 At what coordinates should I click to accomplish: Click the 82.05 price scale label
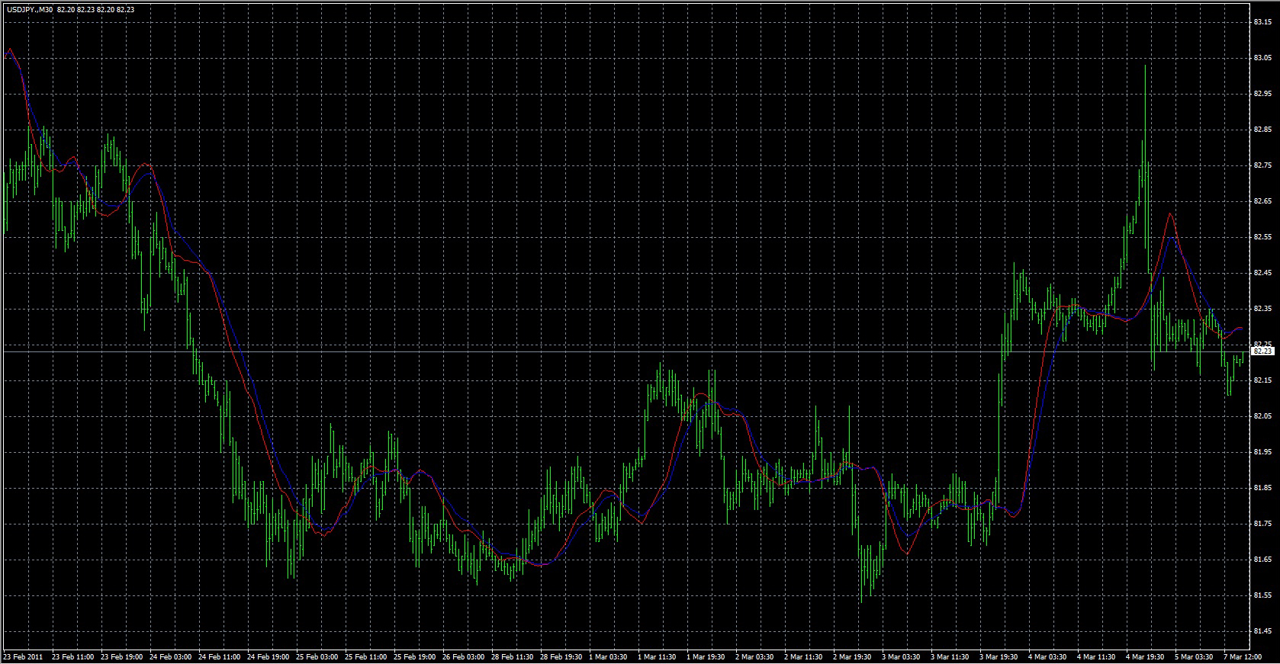[x=1262, y=416]
